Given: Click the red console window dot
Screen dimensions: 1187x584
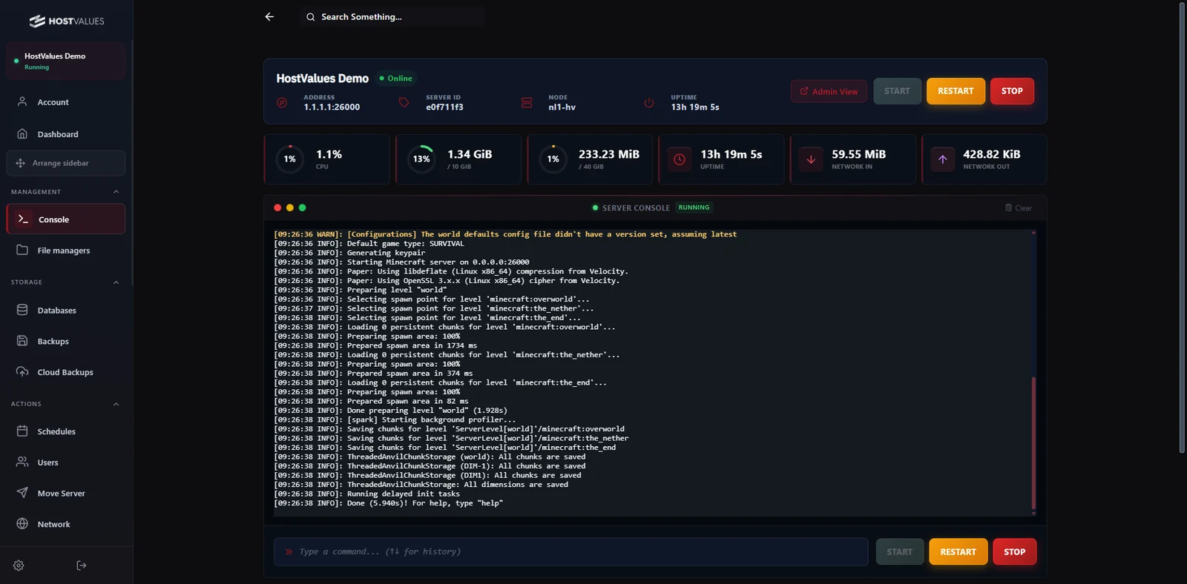Looking at the screenshot, I should (277, 208).
